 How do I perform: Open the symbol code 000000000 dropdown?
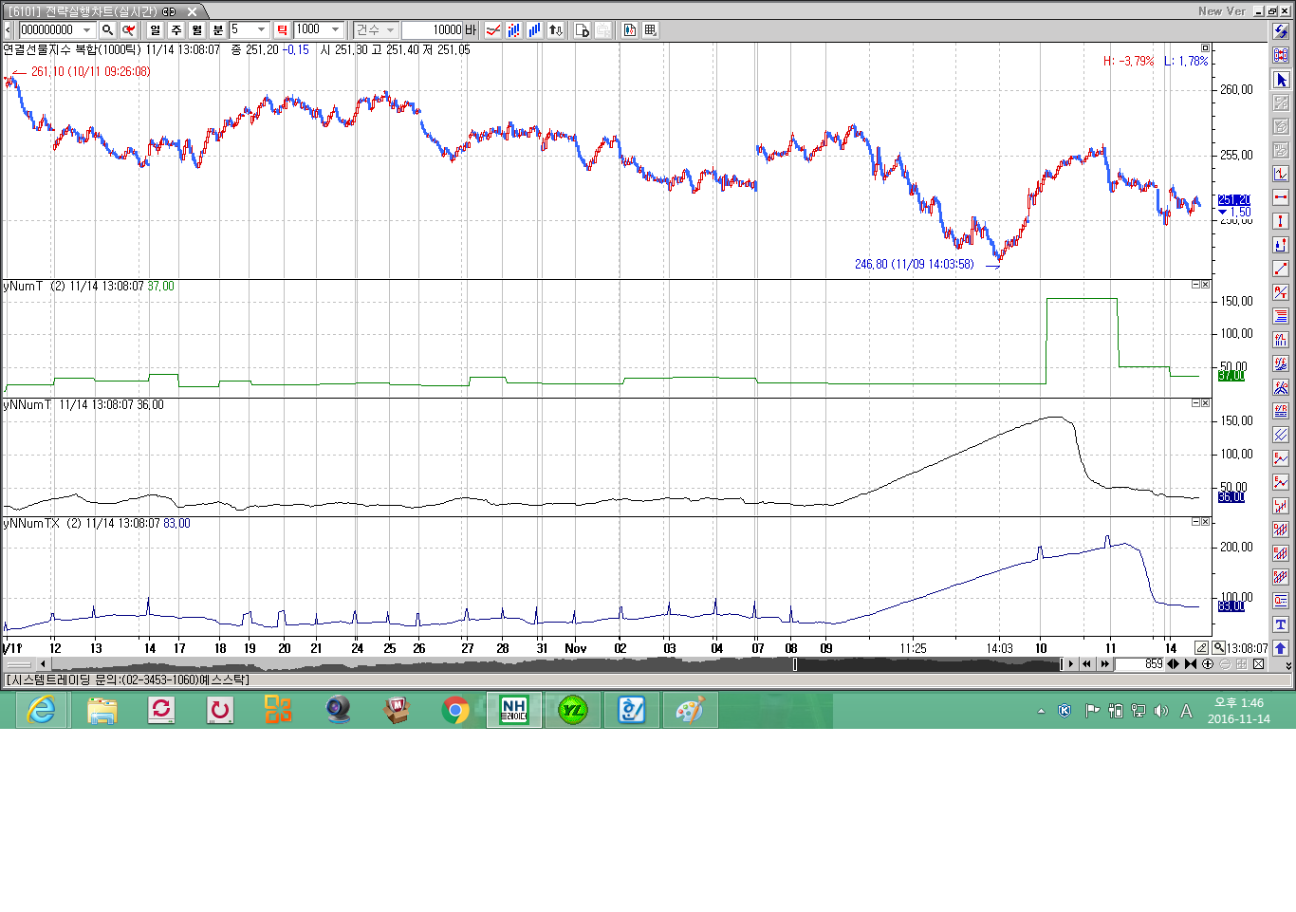87,30
